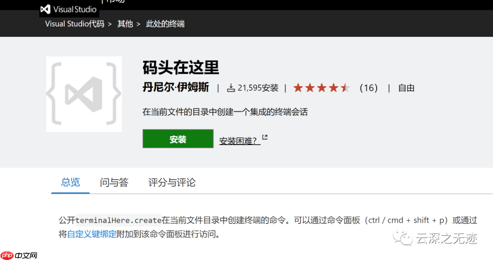The height and width of the screenshot is (260, 493).
Task: Switch to the 评分与评论 tab
Action: coord(172,182)
